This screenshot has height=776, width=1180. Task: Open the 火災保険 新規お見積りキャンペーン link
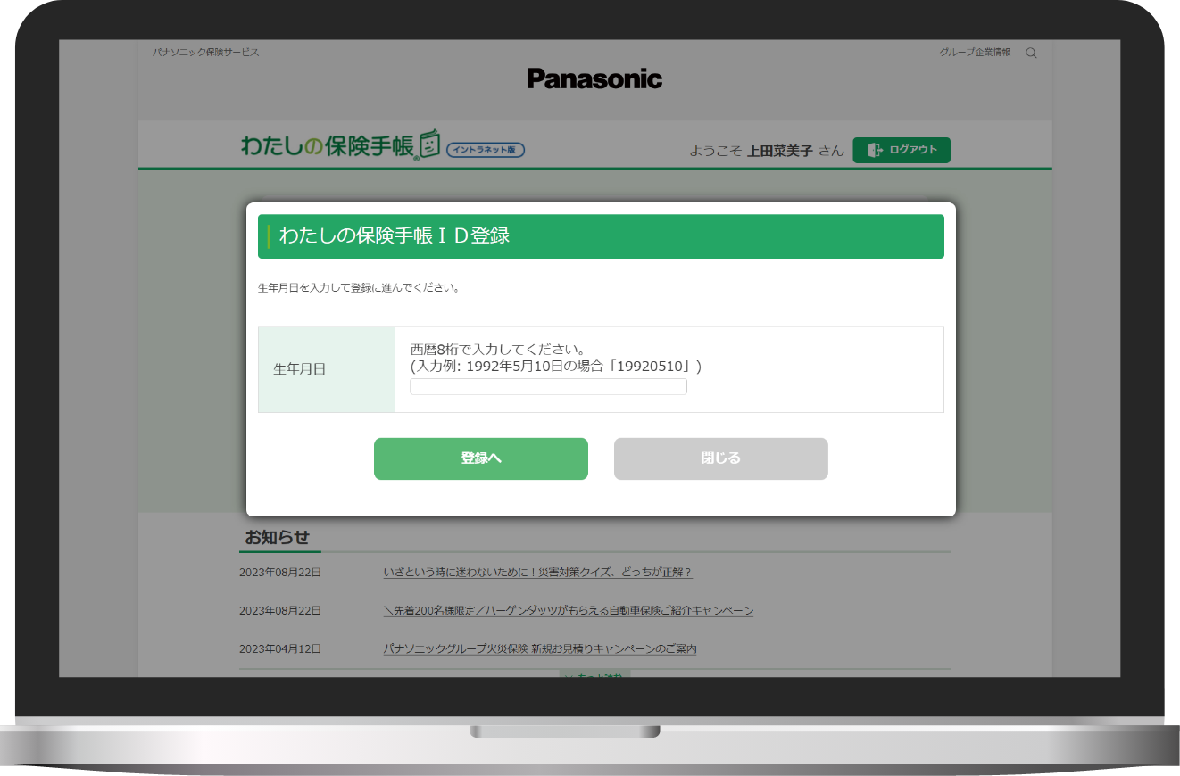539,649
